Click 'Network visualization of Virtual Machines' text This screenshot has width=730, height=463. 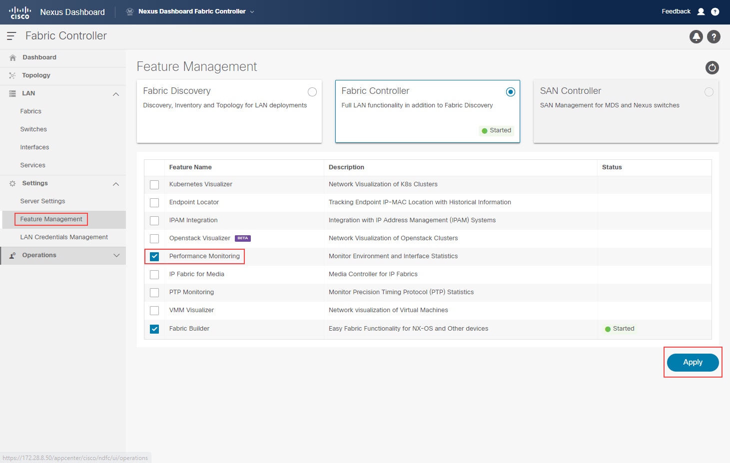click(388, 310)
